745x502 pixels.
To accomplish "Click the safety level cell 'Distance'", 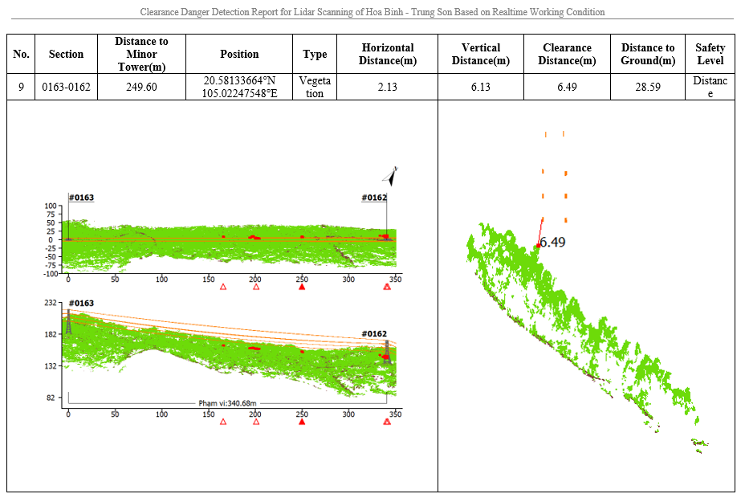I will coord(710,87).
